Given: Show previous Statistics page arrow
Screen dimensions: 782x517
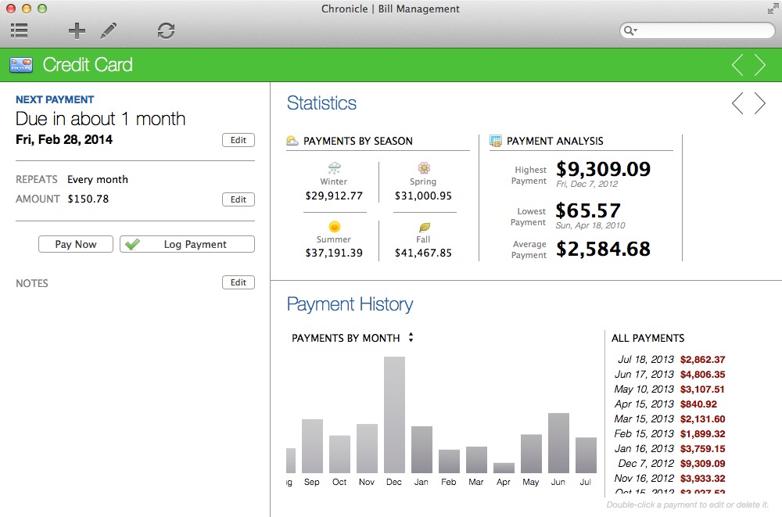Looking at the screenshot, I should (x=737, y=103).
